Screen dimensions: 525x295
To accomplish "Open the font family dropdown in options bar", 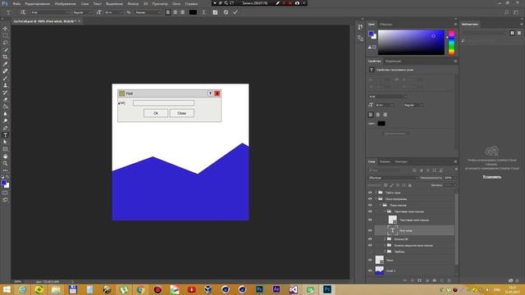I will point(50,12).
